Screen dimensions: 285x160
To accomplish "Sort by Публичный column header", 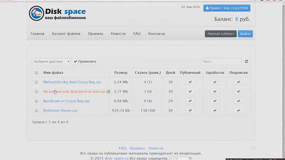I will pyautogui.click(x=190, y=72).
